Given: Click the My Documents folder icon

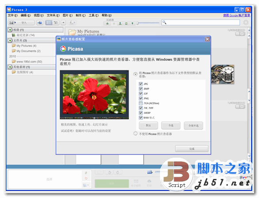Looking at the screenshot, I should click(x=14, y=51).
